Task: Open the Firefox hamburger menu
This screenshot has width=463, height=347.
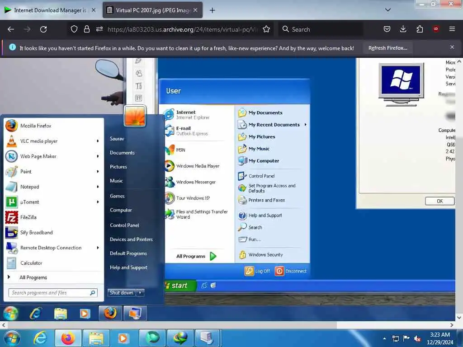Action: 452,29
